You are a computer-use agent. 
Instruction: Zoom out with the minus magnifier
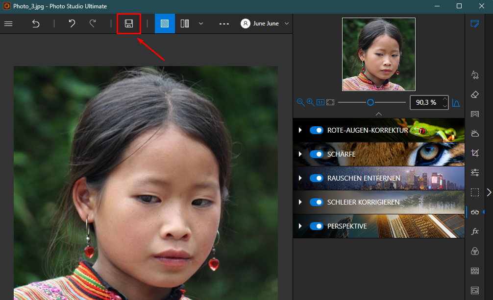pos(300,102)
